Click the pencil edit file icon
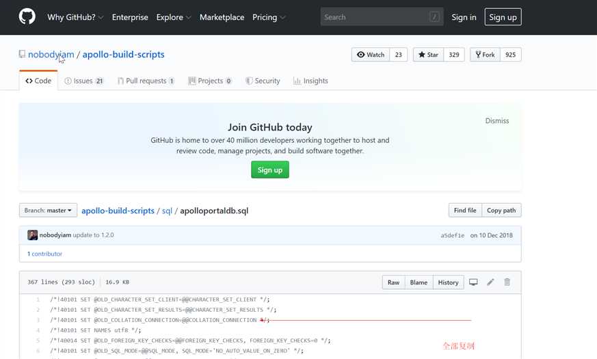 pyautogui.click(x=490, y=282)
